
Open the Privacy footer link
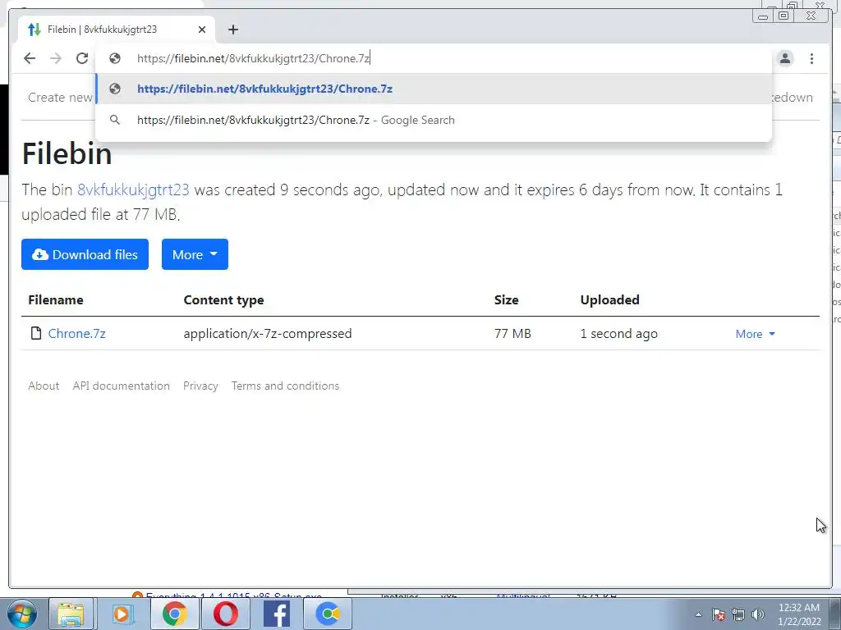point(200,386)
